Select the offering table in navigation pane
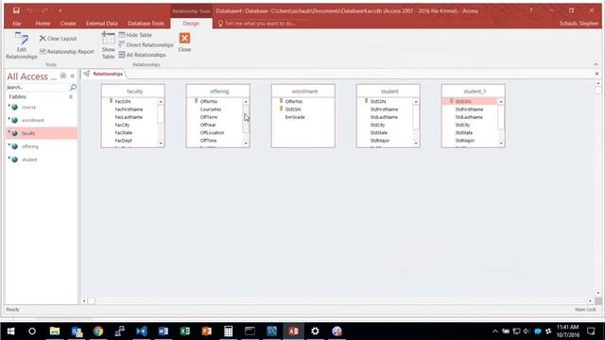 point(41,146)
